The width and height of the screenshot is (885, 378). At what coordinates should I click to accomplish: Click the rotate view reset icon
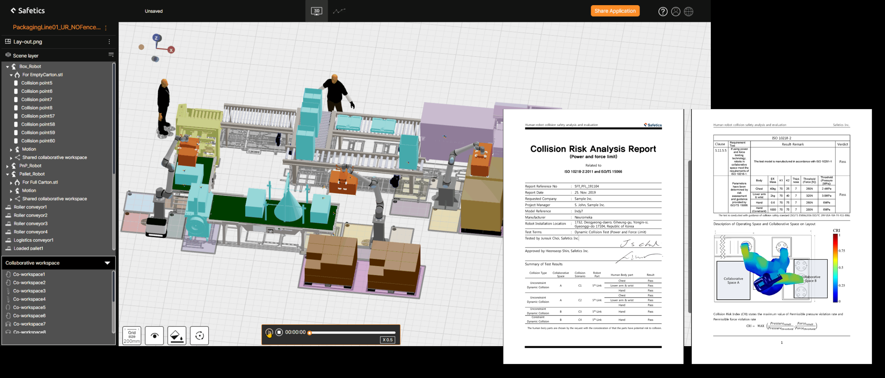coord(199,336)
